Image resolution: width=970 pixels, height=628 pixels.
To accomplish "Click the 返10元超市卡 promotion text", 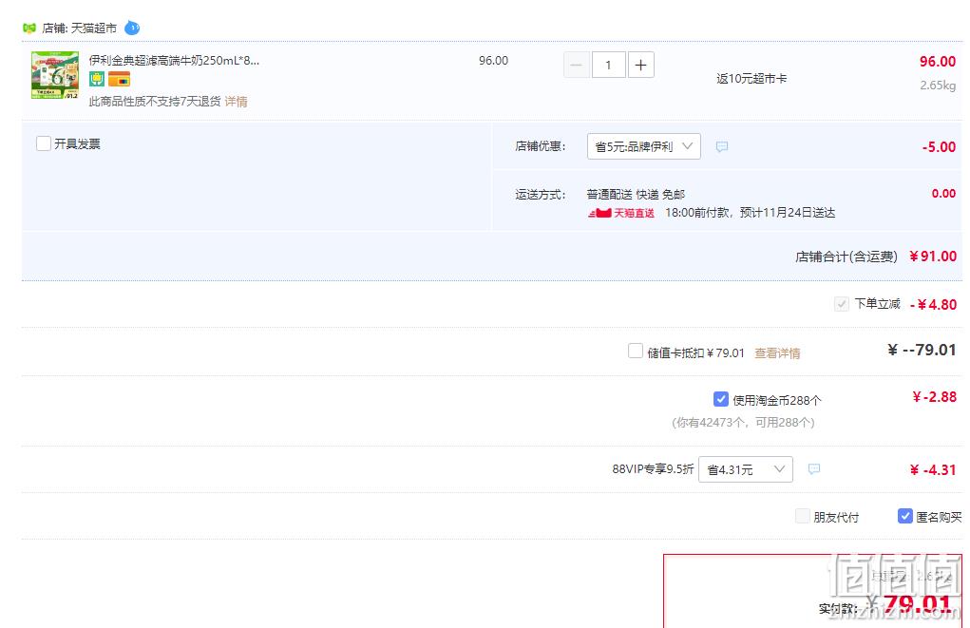I will click(751, 79).
